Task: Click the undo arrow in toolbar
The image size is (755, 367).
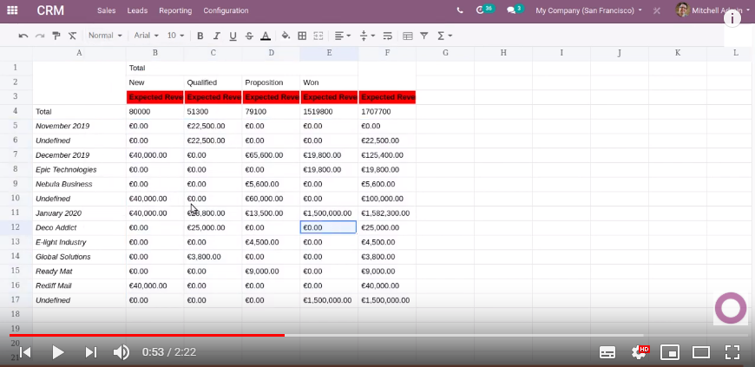Action: [x=23, y=36]
